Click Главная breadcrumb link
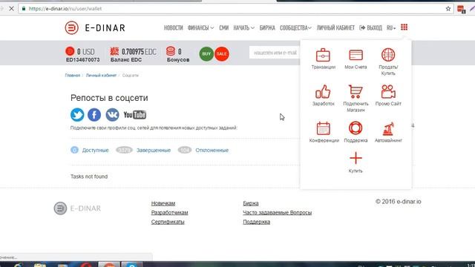Screen dimensions: 475x267 click(73, 76)
